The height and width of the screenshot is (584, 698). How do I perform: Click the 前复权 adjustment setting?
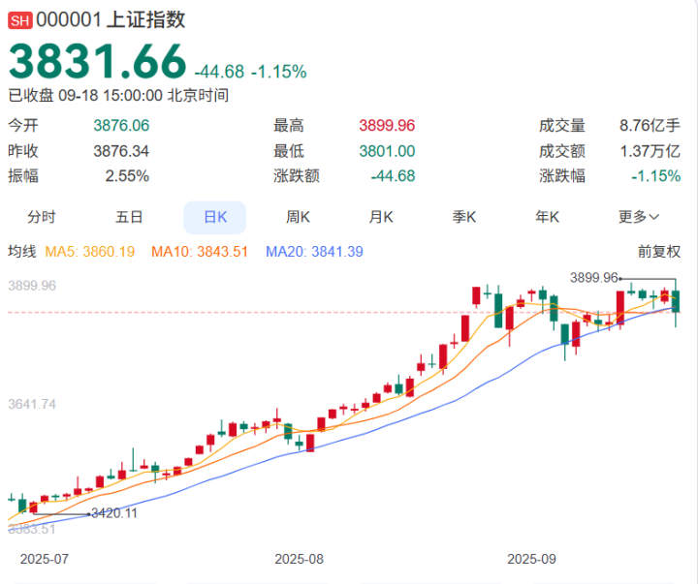coord(659,252)
